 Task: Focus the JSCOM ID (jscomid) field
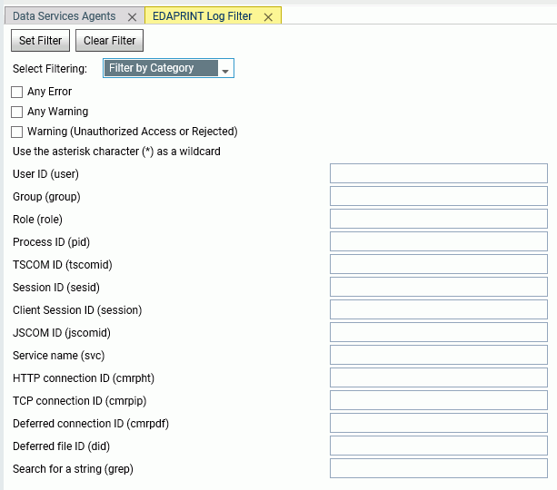[439, 332]
